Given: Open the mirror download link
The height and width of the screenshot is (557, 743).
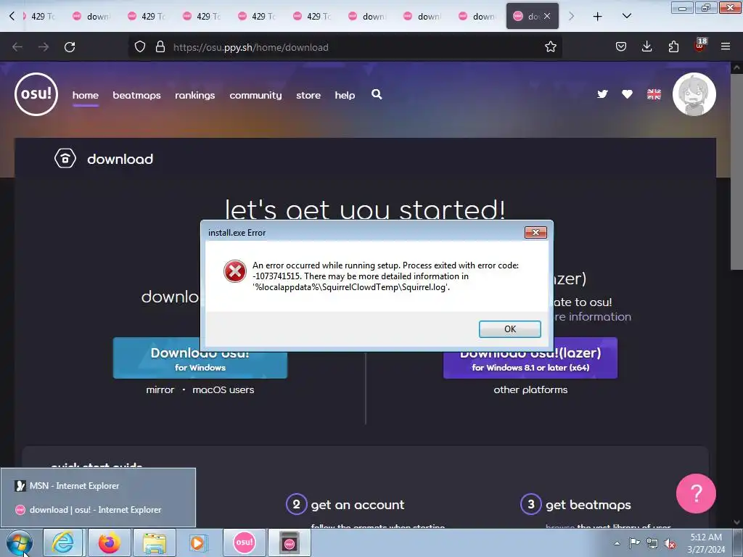Looking at the screenshot, I should [x=160, y=389].
